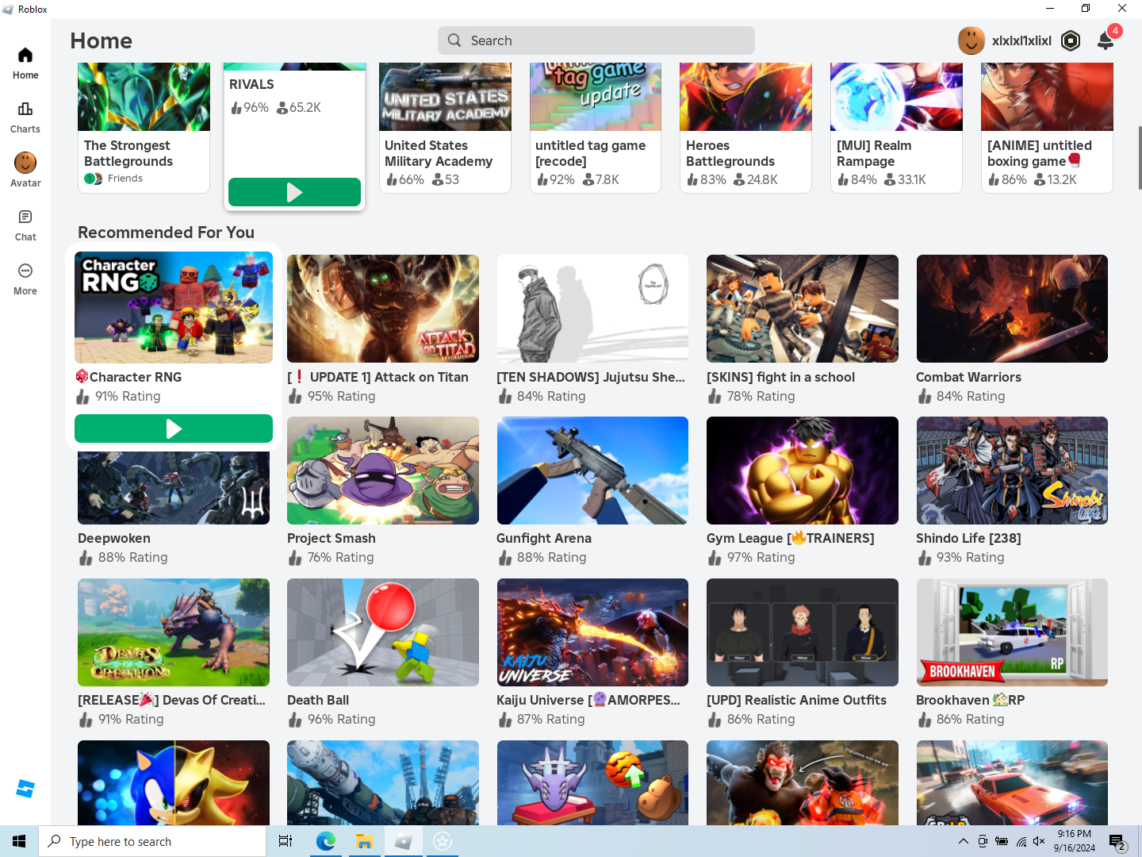1142x857 pixels.
Task: Open the Gunfight Arena thumbnail
Action: click(592, 471)
